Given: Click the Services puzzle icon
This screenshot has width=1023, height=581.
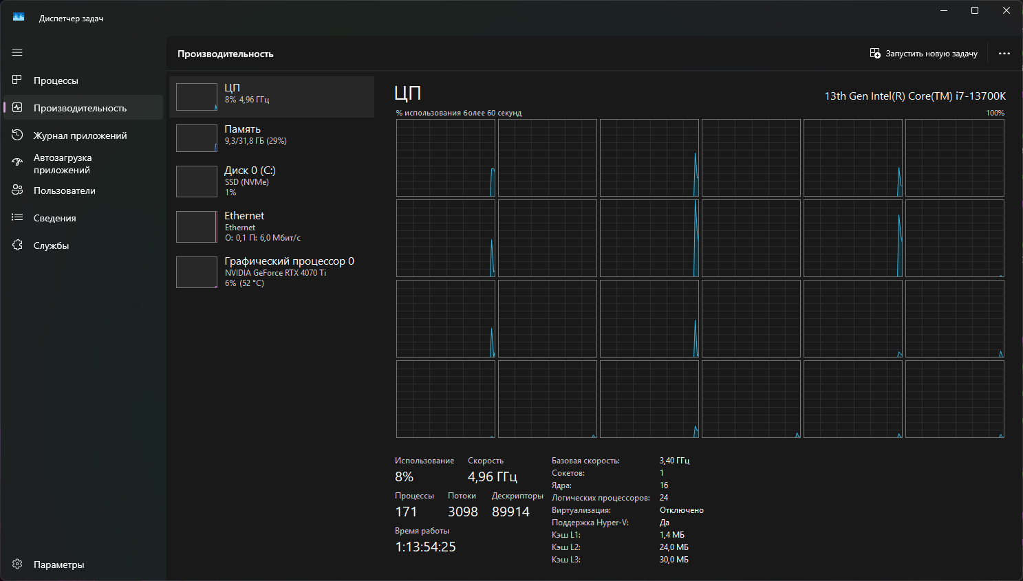Looking at the screenshot, I should tap(17, 245).
